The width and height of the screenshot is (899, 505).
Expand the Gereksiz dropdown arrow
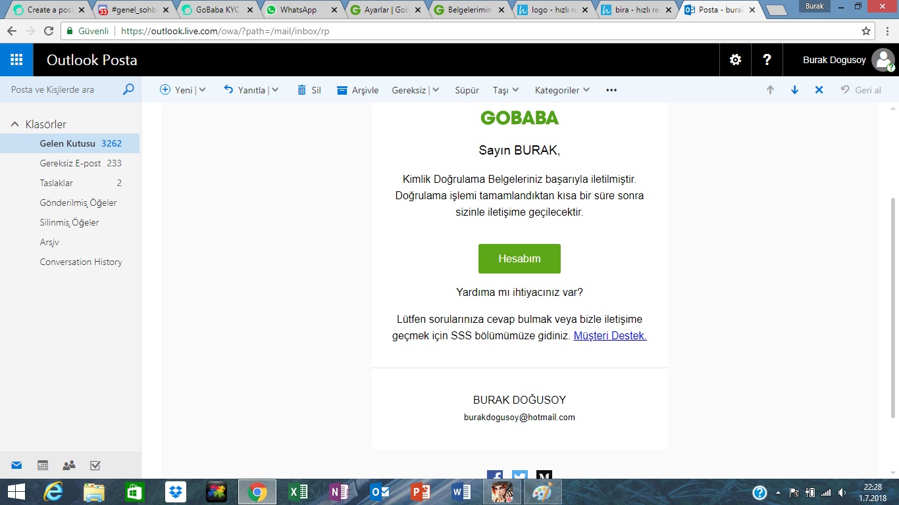[435, 90]
